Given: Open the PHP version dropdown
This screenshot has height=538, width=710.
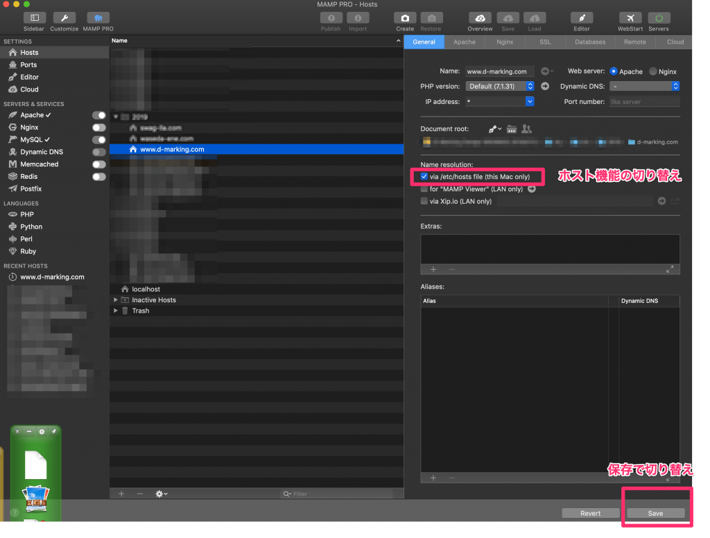Looking at the screenshot, I should point(500,86).
